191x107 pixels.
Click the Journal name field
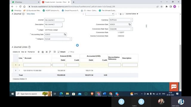pos(54,20)
